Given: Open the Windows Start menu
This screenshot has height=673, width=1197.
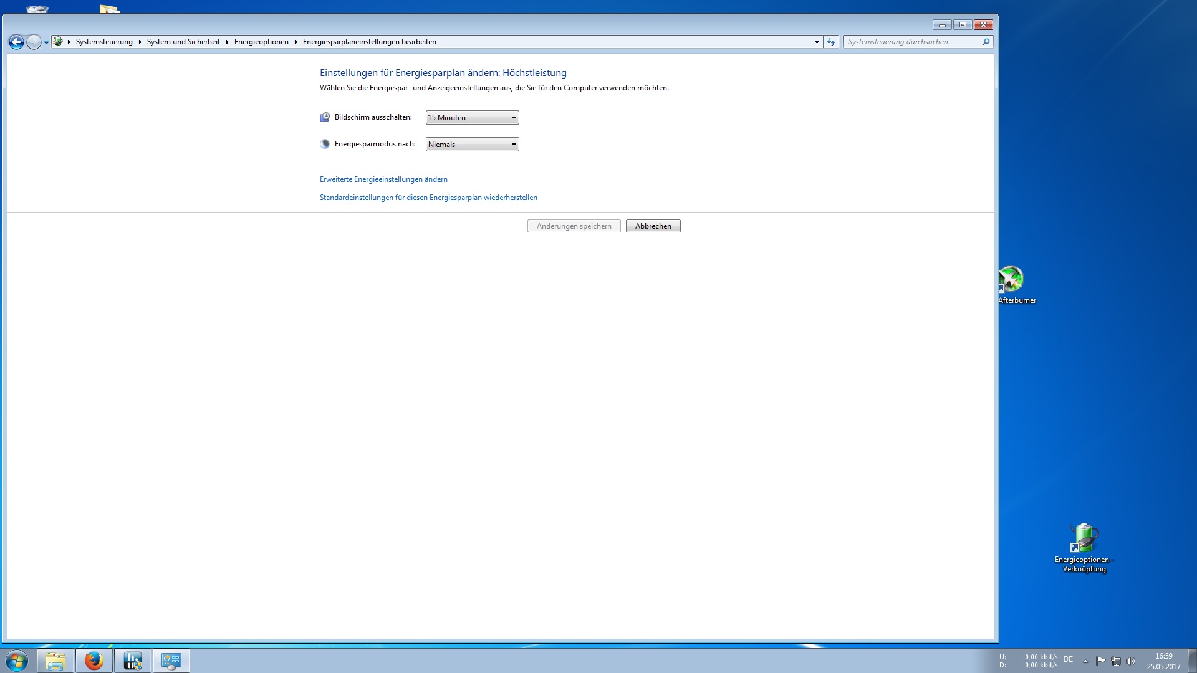Looking at the screenshot, I should point(17,661).
